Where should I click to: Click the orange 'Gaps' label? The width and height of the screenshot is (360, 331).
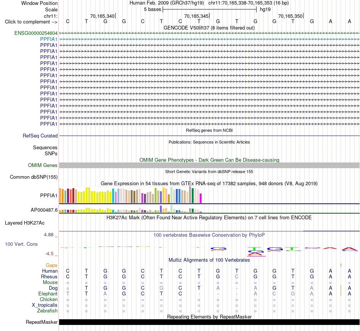click(x=52, y=265)
